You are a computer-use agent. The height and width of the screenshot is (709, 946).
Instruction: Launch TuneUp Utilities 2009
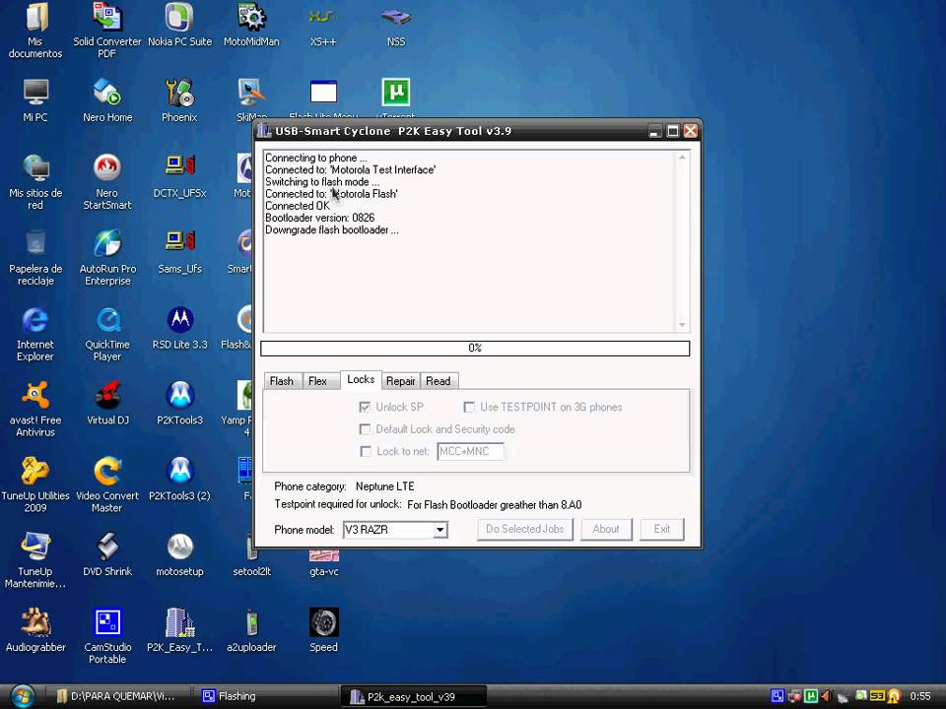click(35, 484)
